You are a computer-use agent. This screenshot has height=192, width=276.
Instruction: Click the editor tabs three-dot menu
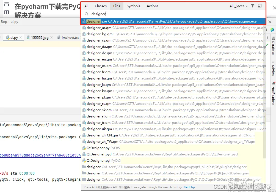point(267,37)
